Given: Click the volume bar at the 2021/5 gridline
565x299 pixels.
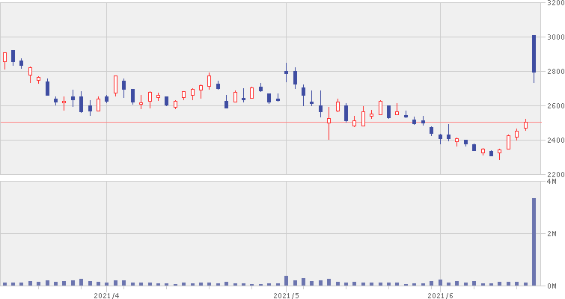Looking at the screenshot, I should point(286,280).
